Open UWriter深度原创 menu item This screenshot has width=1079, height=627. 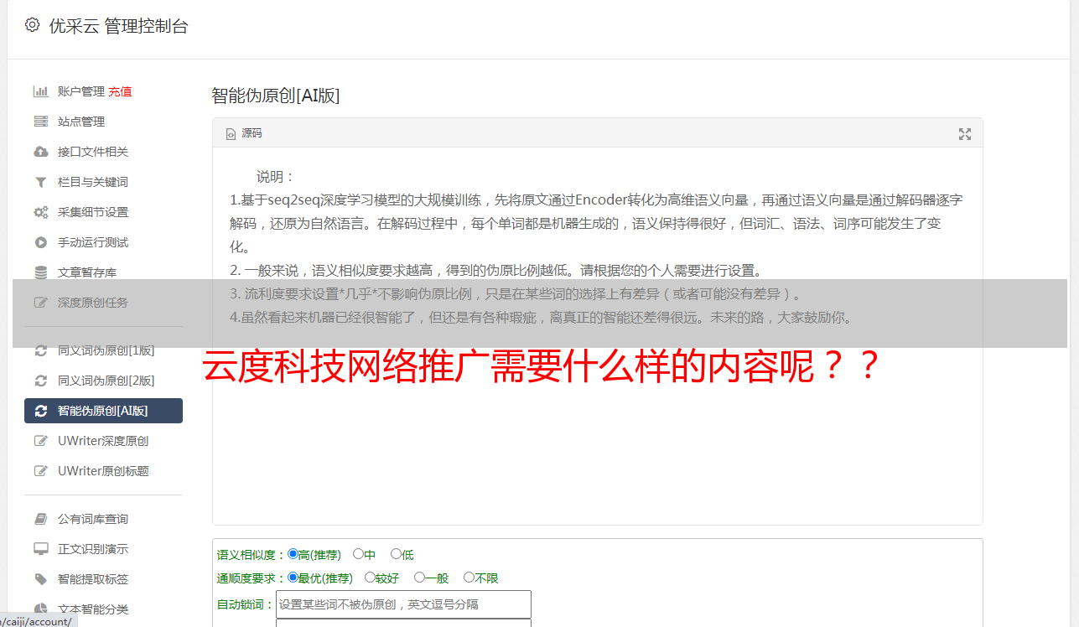104,441
